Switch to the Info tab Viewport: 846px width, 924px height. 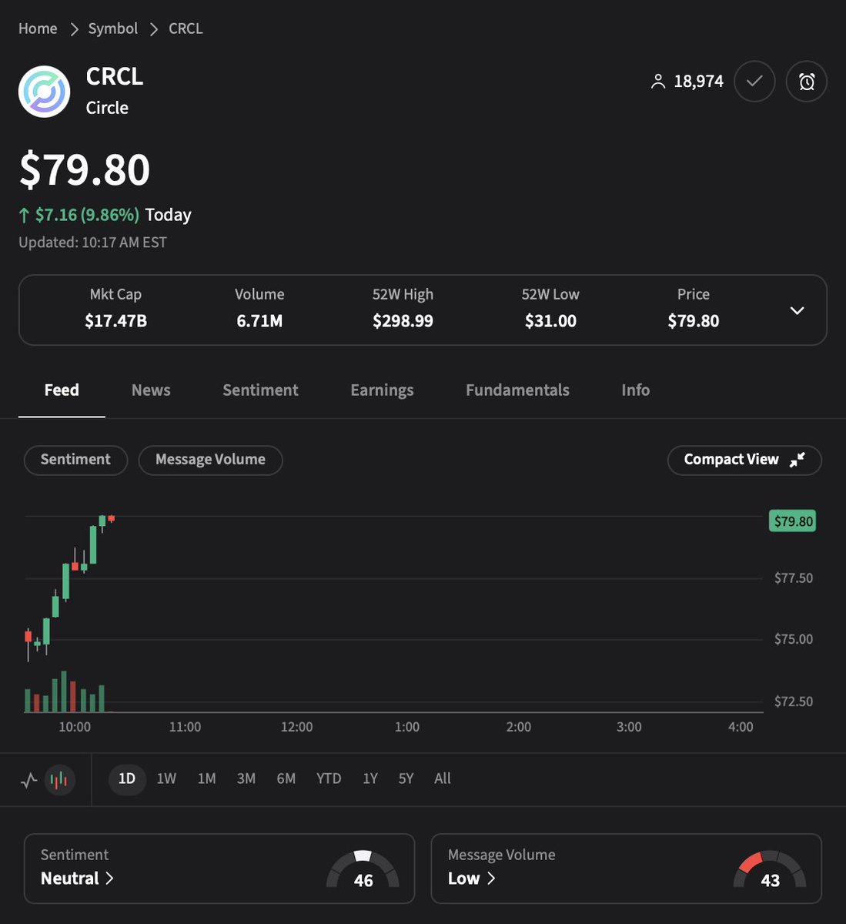coord(636,390)
